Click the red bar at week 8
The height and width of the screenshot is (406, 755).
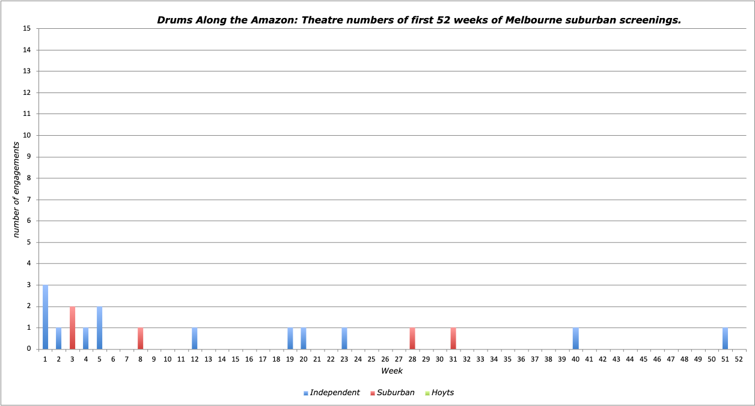(x=141, y=339)
